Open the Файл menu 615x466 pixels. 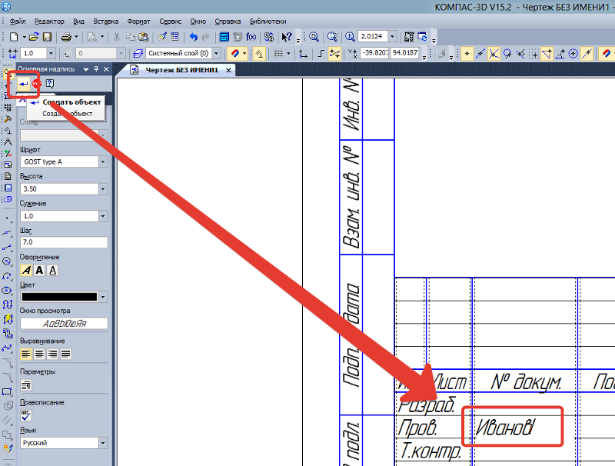[18, 22]
